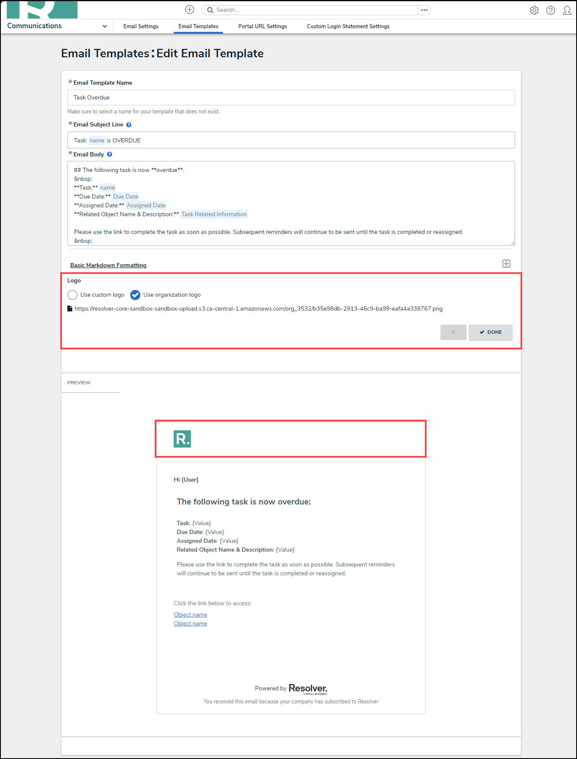The height and width of the screenshot is (759, 577).
Task: Click the Due Date variable in the body
Action: (x=126, y=197)
